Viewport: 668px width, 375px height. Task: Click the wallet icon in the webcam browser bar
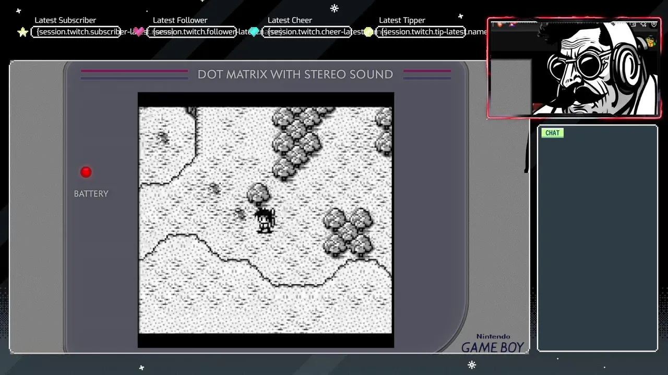pyautogui.click(x=633, y=24)
